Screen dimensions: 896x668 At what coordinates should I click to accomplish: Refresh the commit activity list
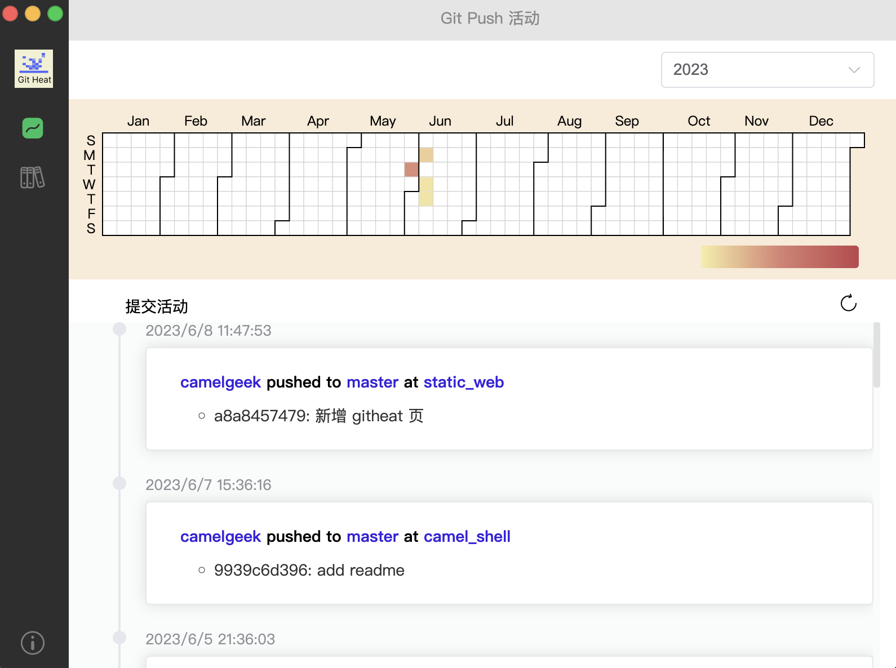[849, 303]
